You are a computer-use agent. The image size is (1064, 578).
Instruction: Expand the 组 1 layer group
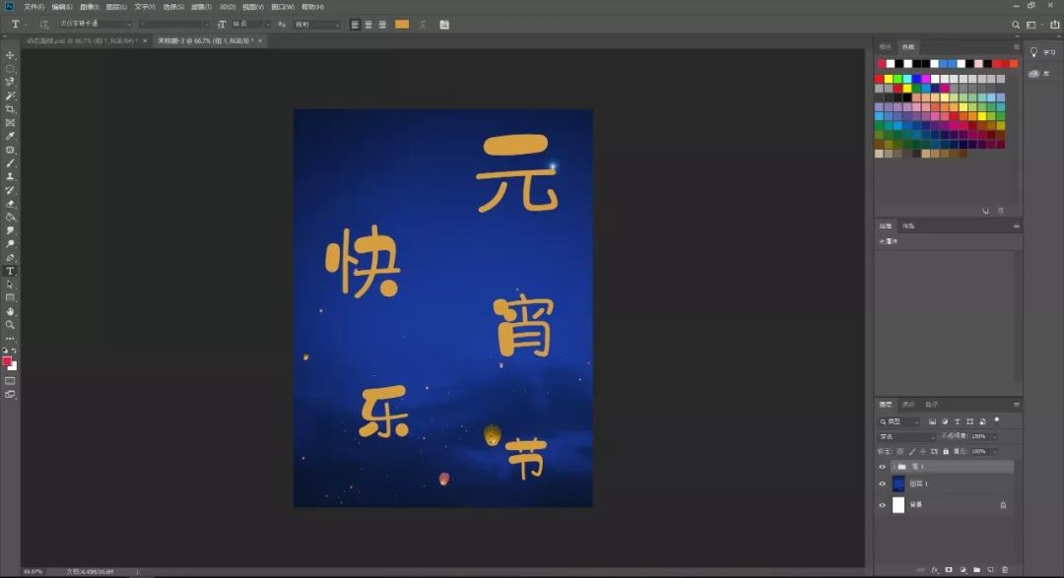point(893,466)
